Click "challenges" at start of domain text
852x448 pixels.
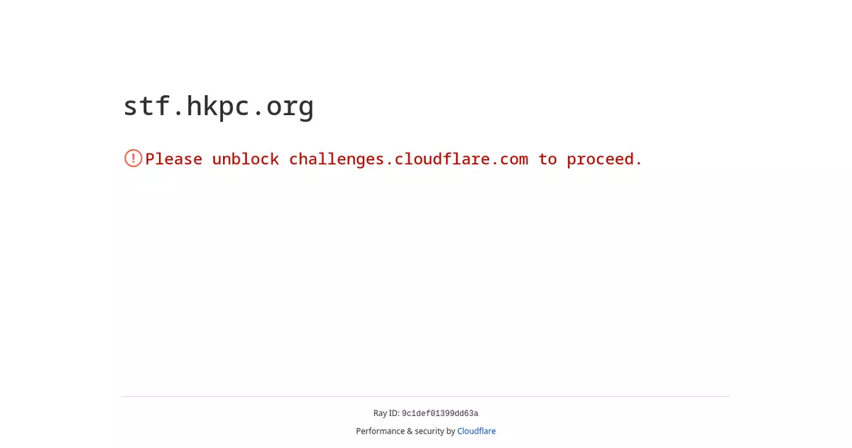coord(337,159)
